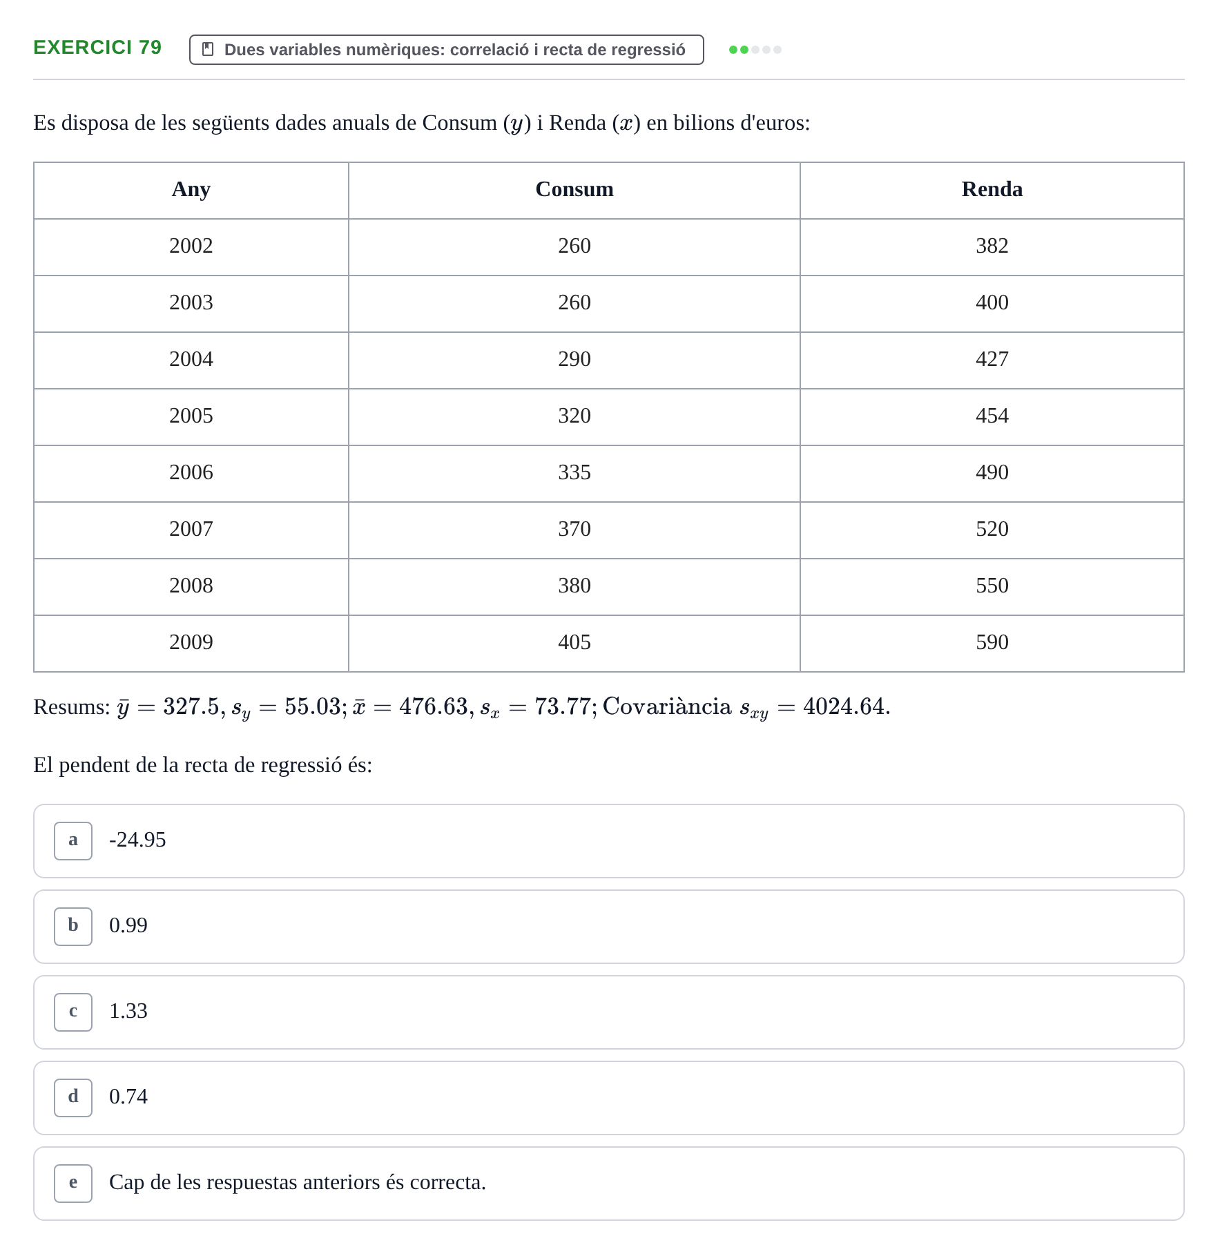Click the book icon in topic tag
The width and height of the screenshot is (1218, 1254).
(x=208, y=49)
